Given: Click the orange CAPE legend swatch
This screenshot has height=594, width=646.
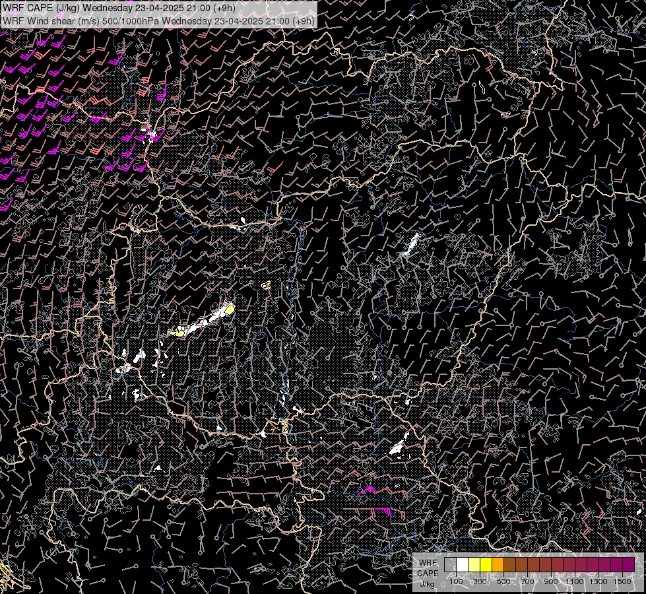Looking at the screenshot, I should [x=498, y=564].
